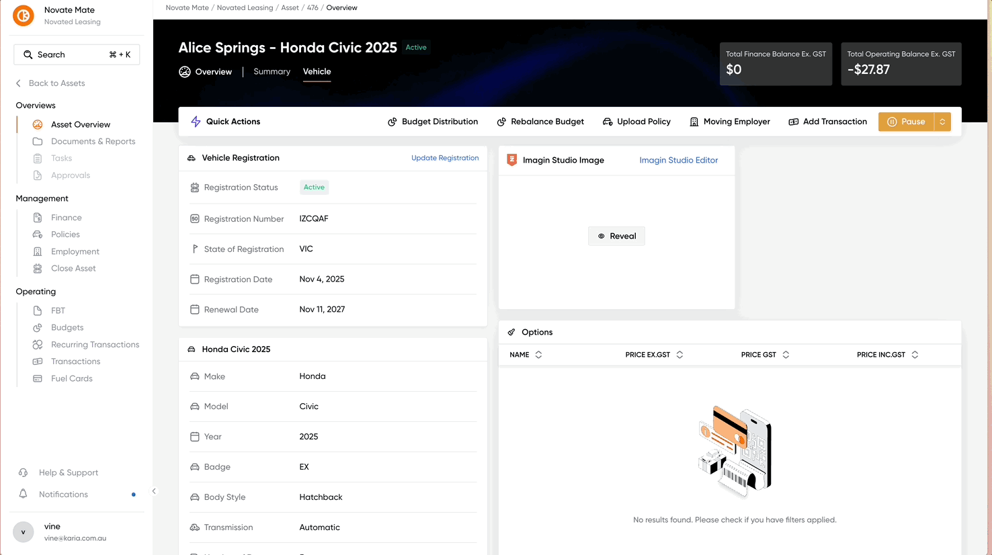Expand the Pause button dropdown arrow
The image size is (992, 555).
tap(942, 122)
